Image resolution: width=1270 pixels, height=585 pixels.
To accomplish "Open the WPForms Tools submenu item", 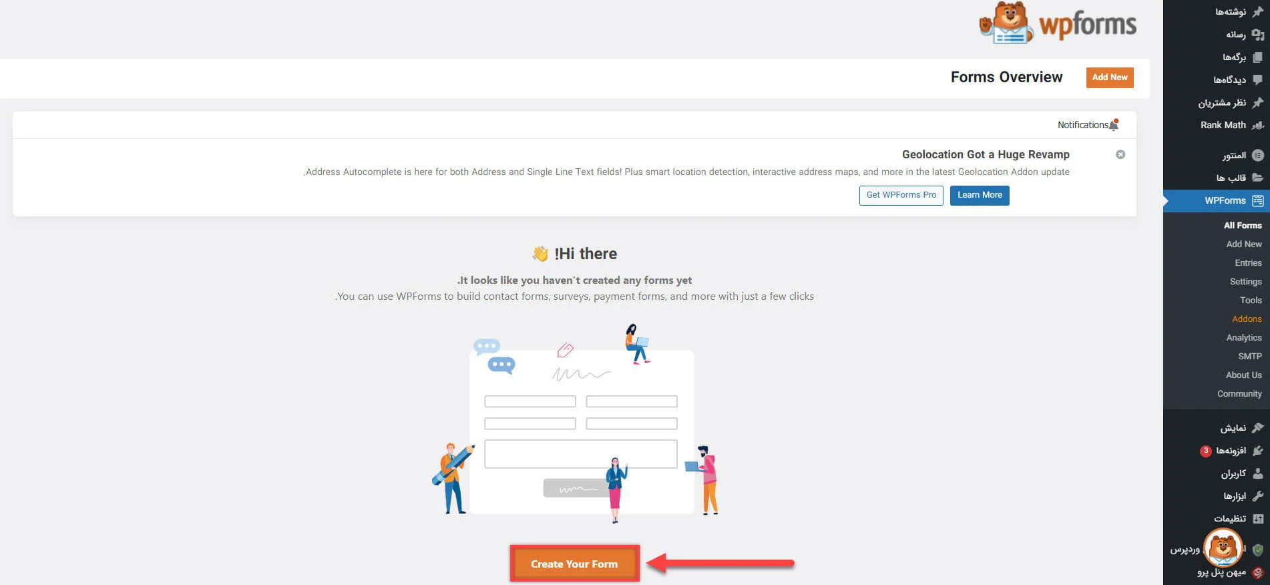I will coord(1251,300).
